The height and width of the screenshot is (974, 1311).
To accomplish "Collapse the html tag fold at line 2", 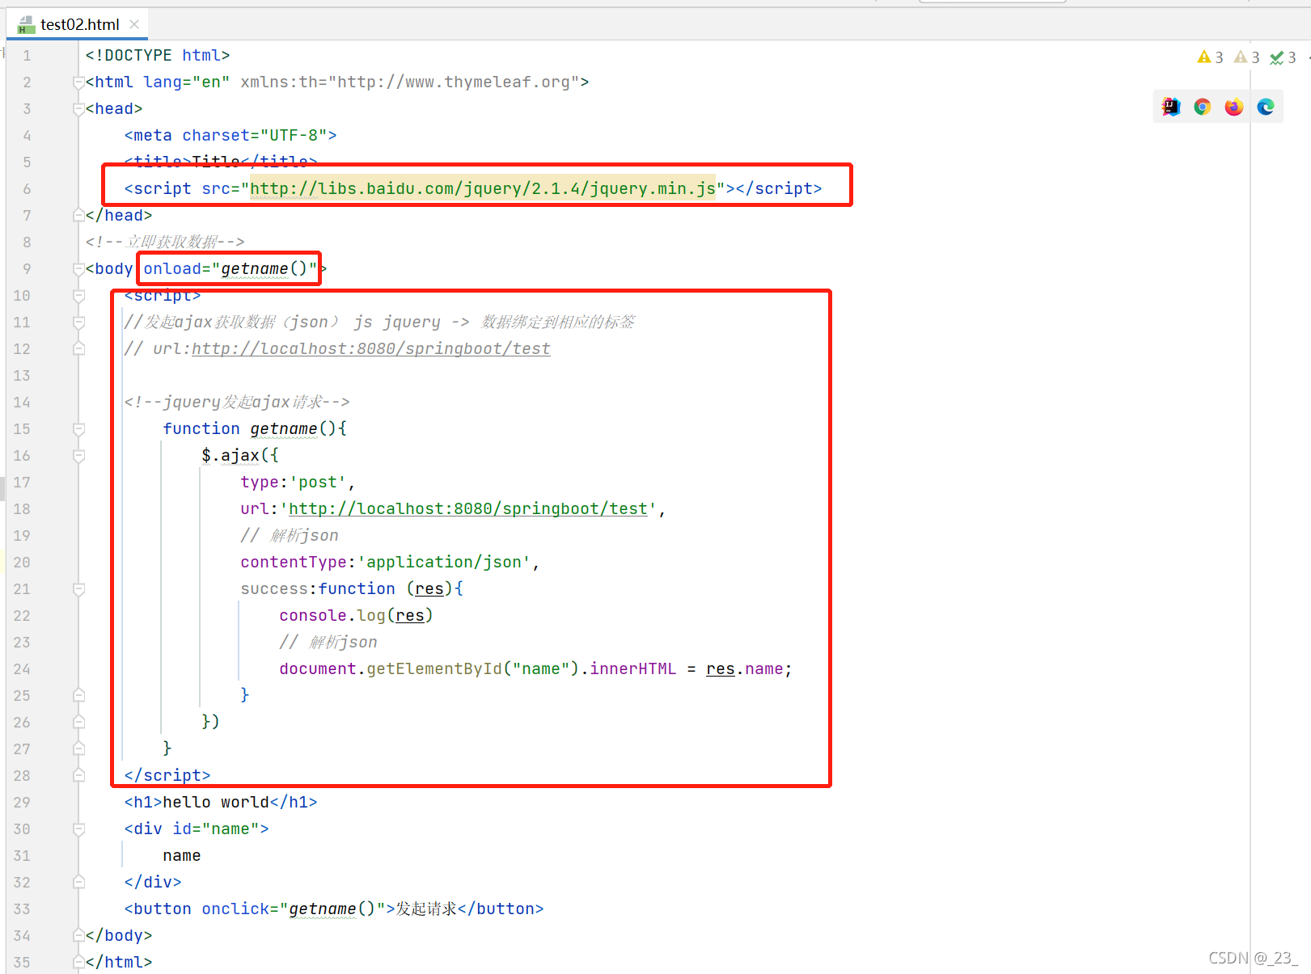I will [x=78, y=82].
